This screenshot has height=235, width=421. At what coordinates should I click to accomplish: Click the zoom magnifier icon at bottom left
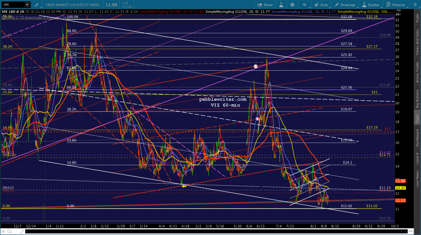point(10,232)
